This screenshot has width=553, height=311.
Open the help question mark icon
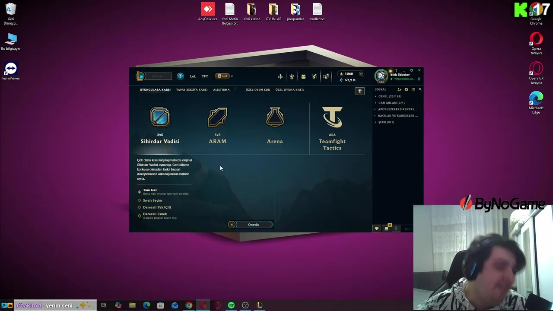tap(397, 70)
